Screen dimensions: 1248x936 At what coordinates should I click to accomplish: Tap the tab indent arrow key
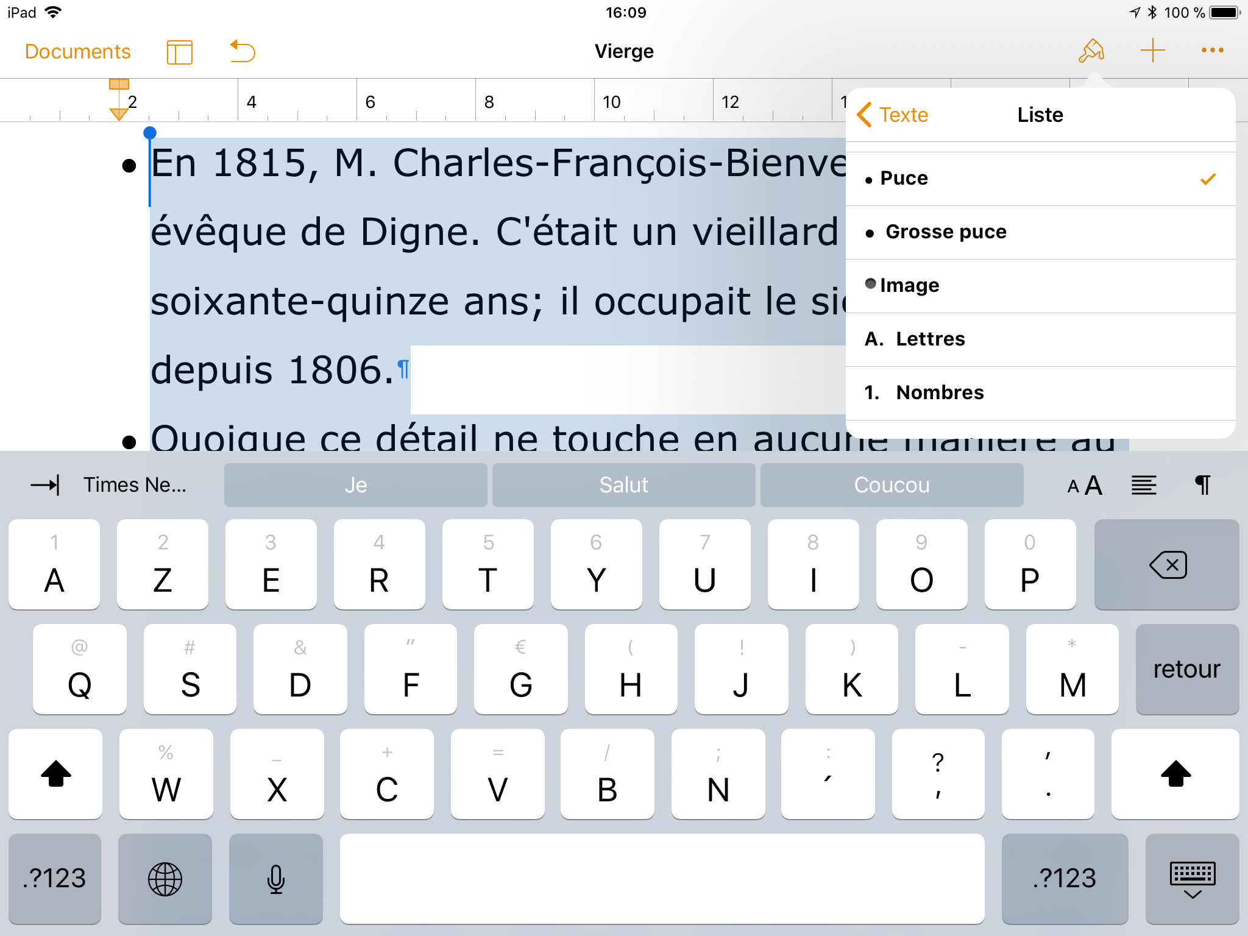[45, 485]
